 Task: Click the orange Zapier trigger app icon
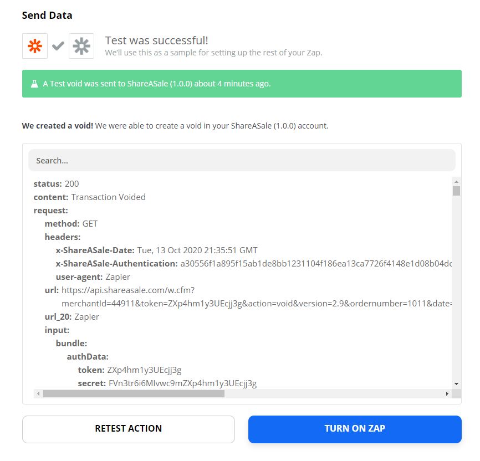click(x=35, y=46)
